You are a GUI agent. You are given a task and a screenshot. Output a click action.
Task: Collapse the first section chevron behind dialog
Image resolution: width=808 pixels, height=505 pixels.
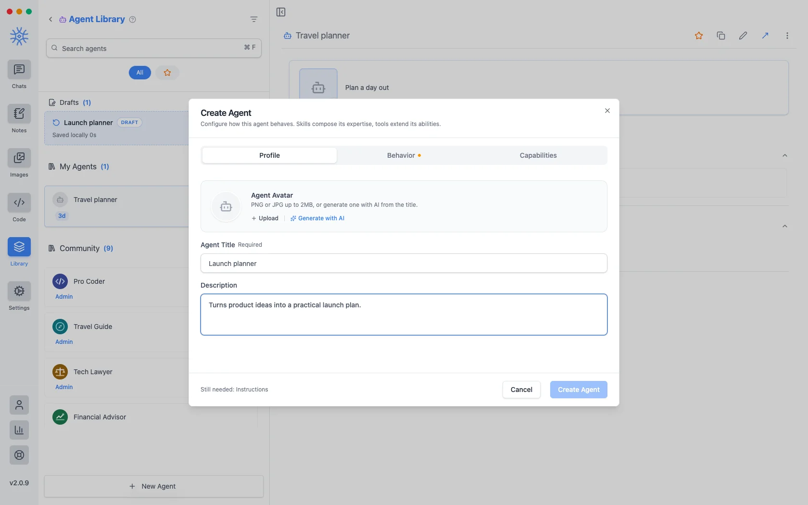click(x=785, y=155)
